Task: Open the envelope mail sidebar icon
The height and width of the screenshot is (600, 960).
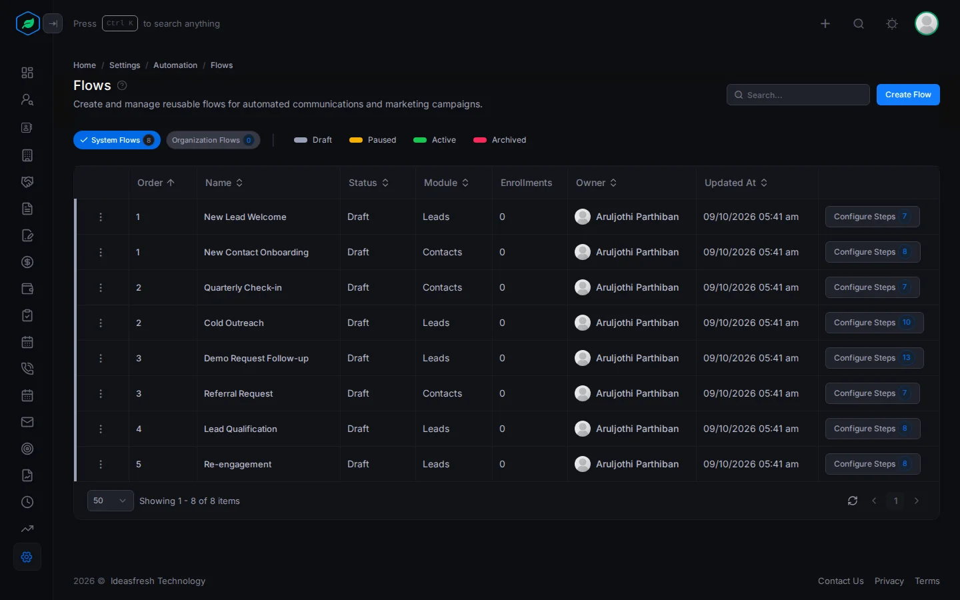Action: [27, 422]
